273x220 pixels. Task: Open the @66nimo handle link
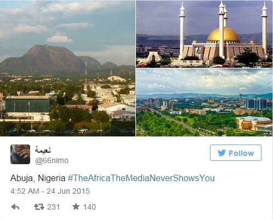(x=52, y=160)
